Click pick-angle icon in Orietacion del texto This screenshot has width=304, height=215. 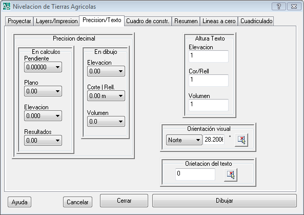click(231, 175)
